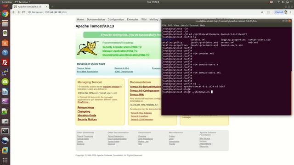This screenshot has width=294, height=165.
Task: Open the Terminal app menu in the top bar
Action: click(x=23, y=2)
